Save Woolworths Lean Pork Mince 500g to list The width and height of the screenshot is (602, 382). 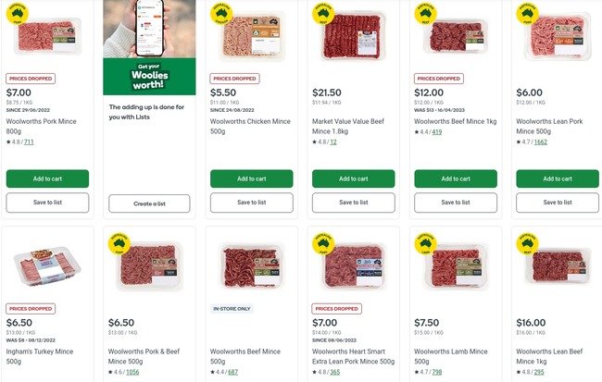(558, 203)
